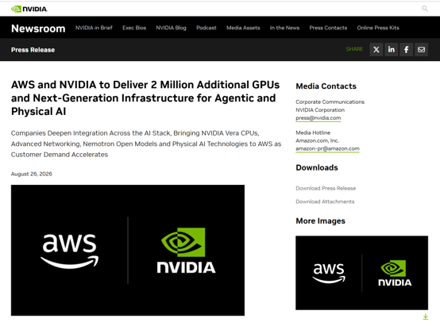The width and height of the screenshot is (440, 326).
Task: Share the article via email icon
Action: (x=421, y=50)
